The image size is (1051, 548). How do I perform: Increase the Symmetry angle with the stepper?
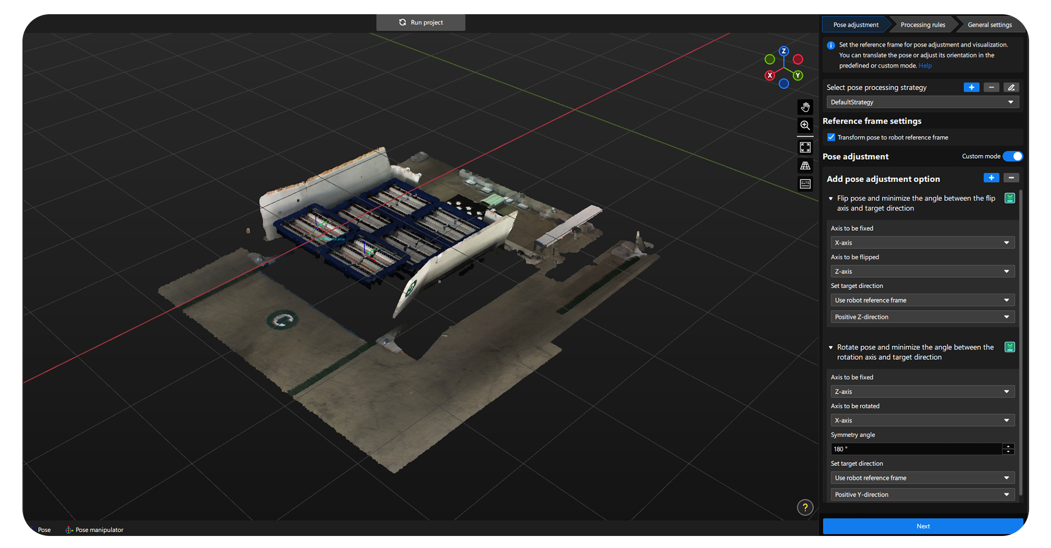1009,447
